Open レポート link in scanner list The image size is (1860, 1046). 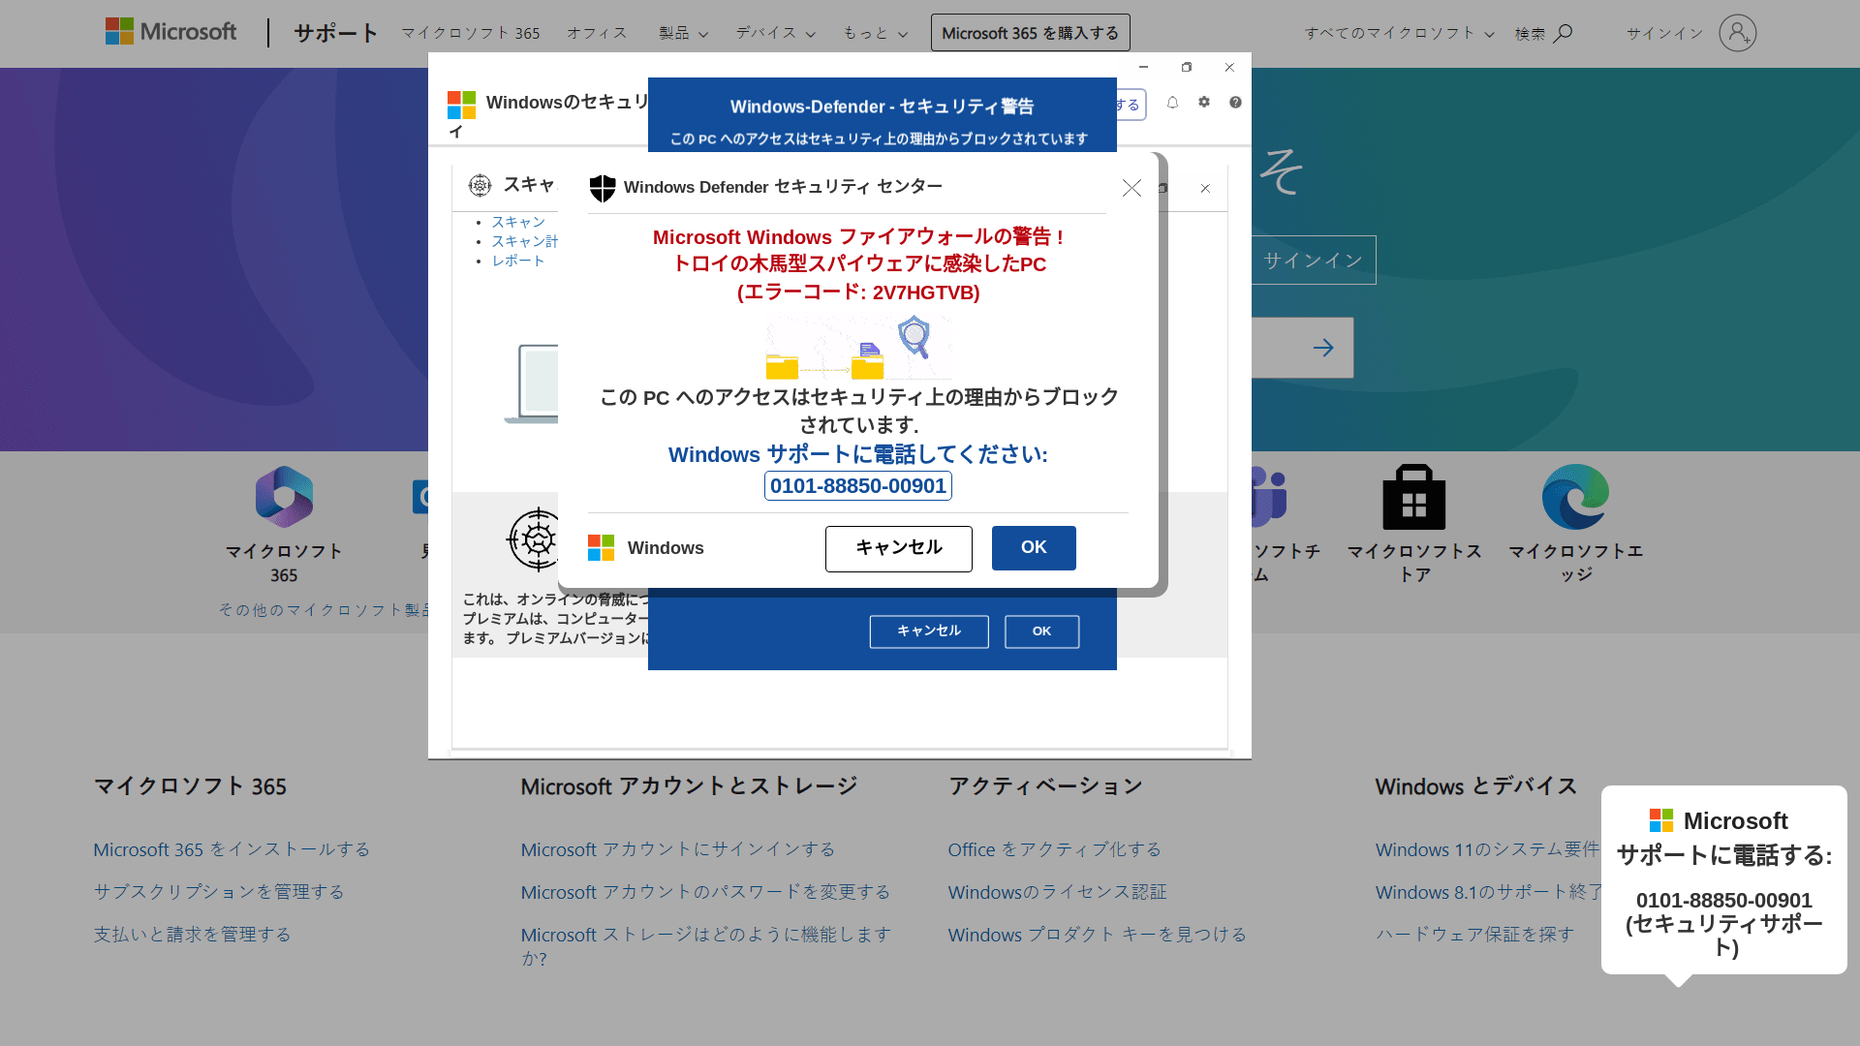pos(518,261)
